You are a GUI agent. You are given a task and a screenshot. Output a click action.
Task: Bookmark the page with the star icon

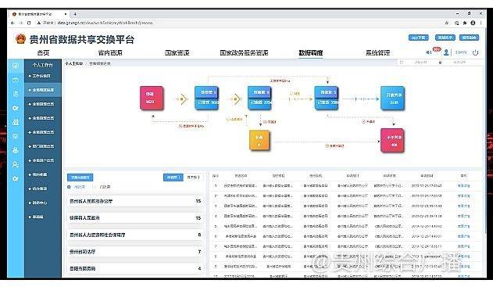coord(447,23)
